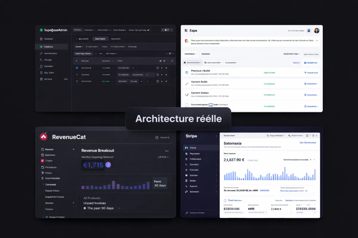Image resolution: width=358 pixels, height=238 pixels.
Task: Click the MRR metric value in Stripe
Action: (251, 209)
